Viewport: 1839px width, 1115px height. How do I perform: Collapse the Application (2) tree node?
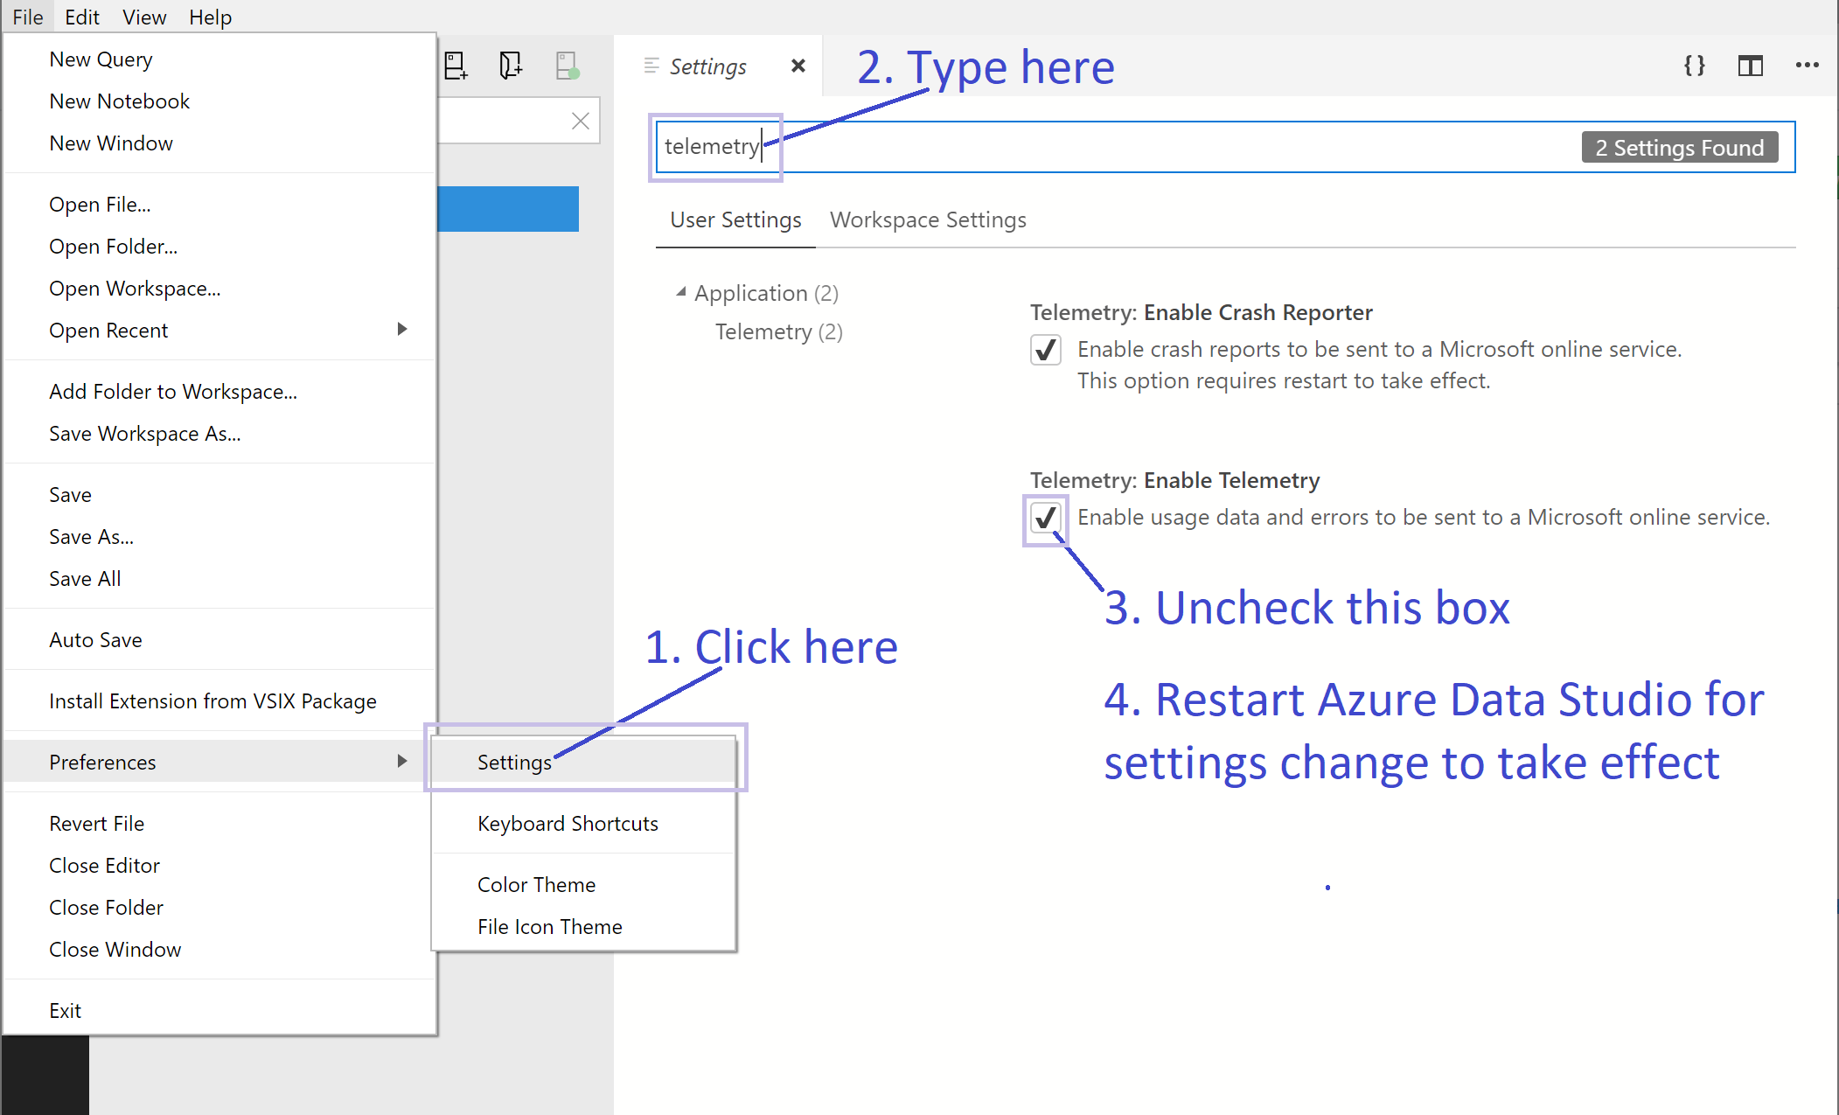(x=680, y=293)
